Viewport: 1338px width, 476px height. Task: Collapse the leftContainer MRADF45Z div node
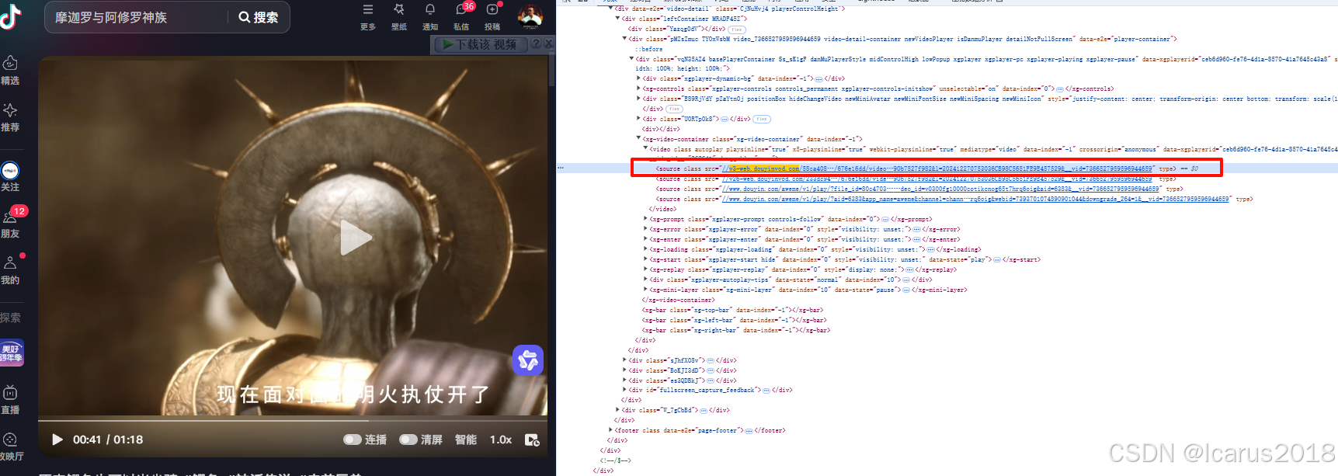click(618, 19)
